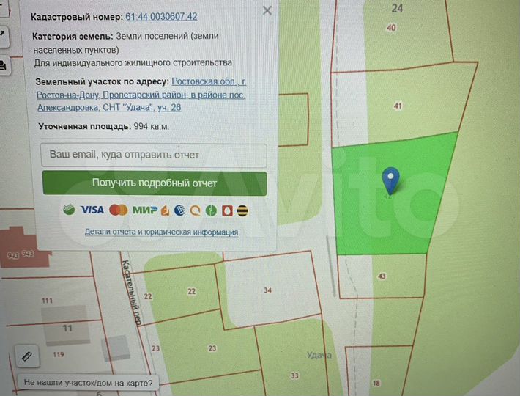The width and height of the screenshot is (520, 396).
Task: Select parcel 43 on the map
Action: (x=382, y=276)
